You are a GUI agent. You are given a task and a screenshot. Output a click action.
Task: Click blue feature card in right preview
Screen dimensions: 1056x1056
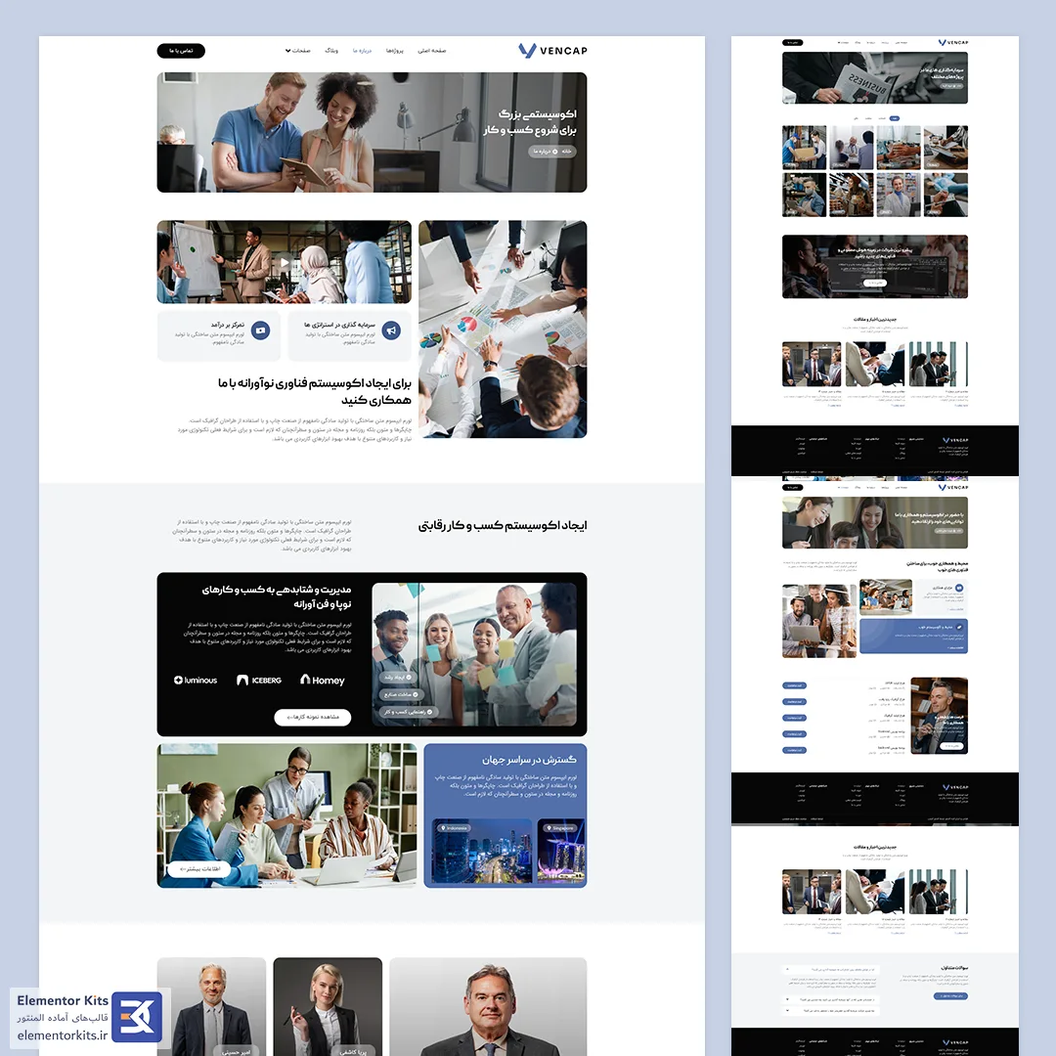(914, 637)
